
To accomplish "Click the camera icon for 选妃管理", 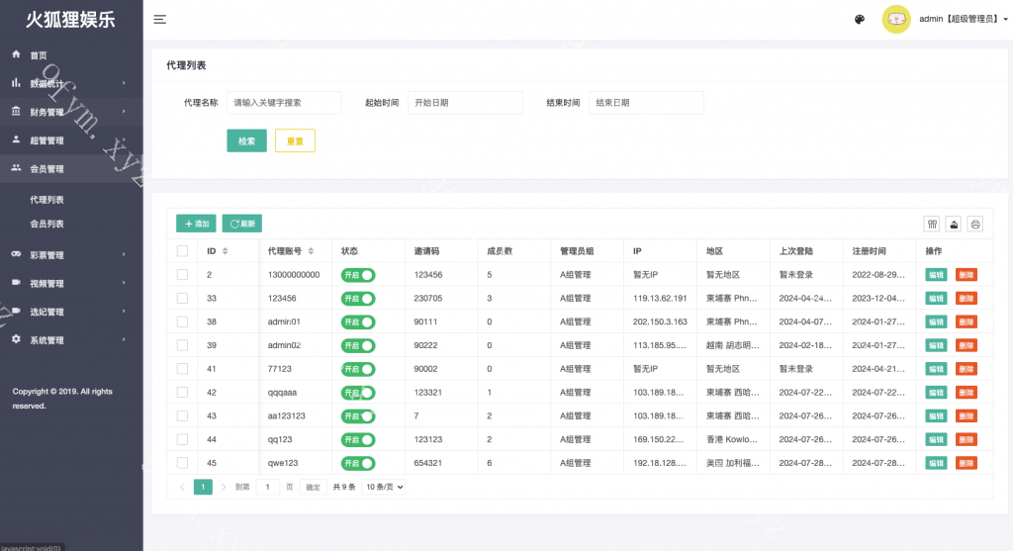I will click(16, 311).
